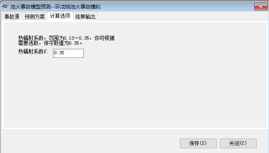
Task: Select the description line mentioning 0.13~0.35
Action: point(66,38)
